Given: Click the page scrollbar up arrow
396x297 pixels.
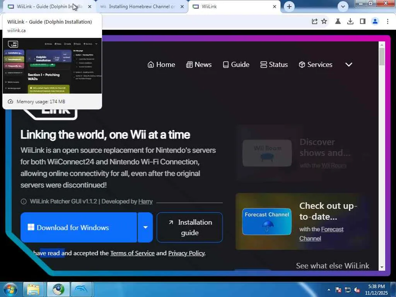Looking at the screenshot, I should pyautogui.click(x=382, y=45).
